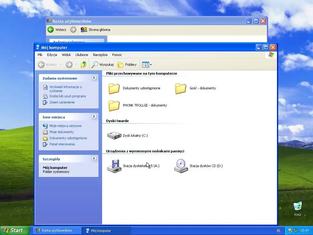Viewport: 313px width, 235px height.
Task: Click the PL language indicator
Action: [279, 231]
